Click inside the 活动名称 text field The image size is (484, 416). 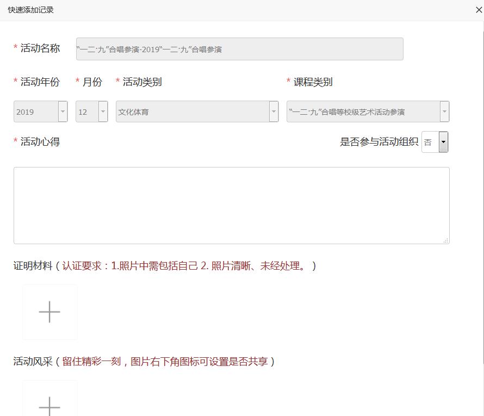239,49
